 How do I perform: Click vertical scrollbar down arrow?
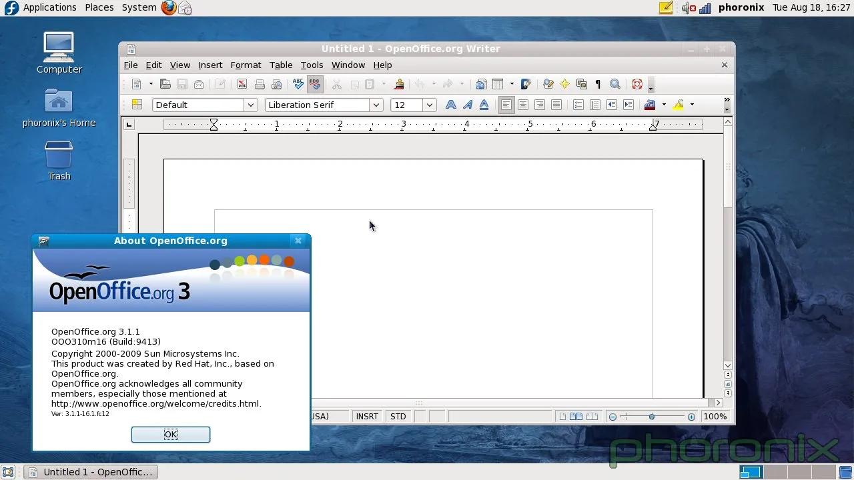click(x=728, y=365)
